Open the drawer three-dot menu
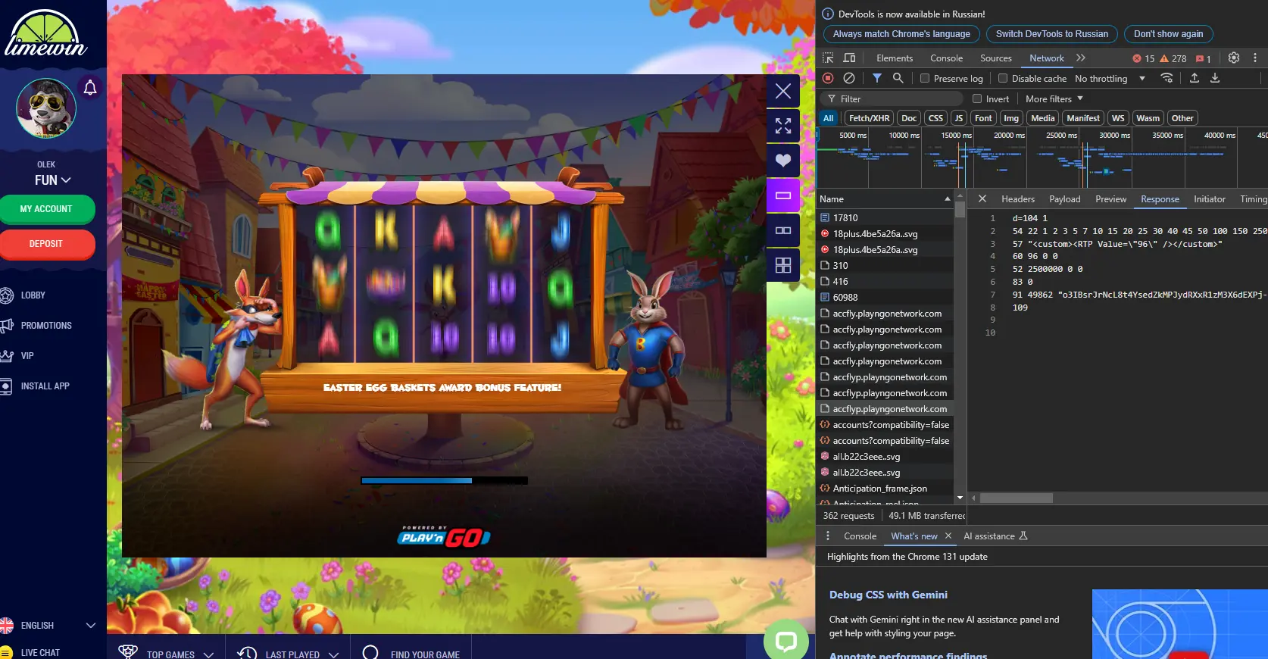Image resolution: width=1268 pixels, height=659 pixels. coord(828,536)
